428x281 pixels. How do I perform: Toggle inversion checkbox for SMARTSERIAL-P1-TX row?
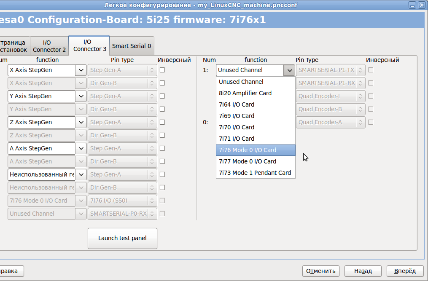pyautogui.click(x=371, y=70)
